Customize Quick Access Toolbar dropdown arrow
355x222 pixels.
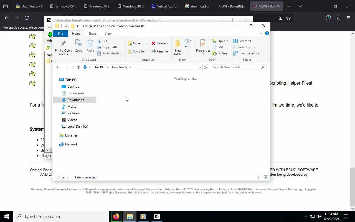[78, 26]
